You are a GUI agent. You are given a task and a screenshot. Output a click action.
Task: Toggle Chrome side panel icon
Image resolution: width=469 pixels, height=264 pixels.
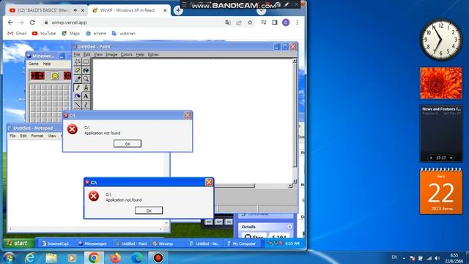[x=275, y=23]
